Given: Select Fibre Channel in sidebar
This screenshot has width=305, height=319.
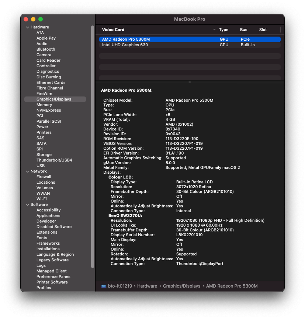Looking at the screenshot, I should pos(50,88).
